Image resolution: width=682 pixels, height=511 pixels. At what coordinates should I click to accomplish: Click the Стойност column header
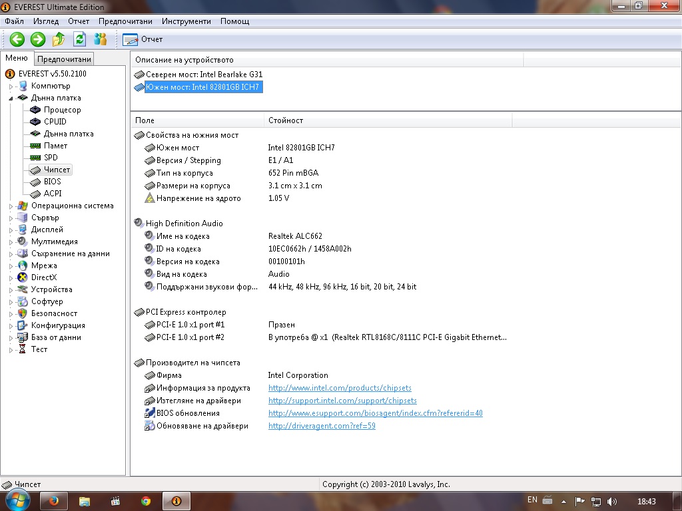pos(388,120)
